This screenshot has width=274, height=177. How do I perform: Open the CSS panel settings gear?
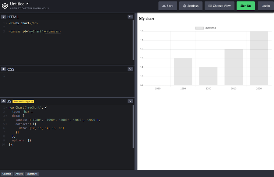tap(3, 69)
